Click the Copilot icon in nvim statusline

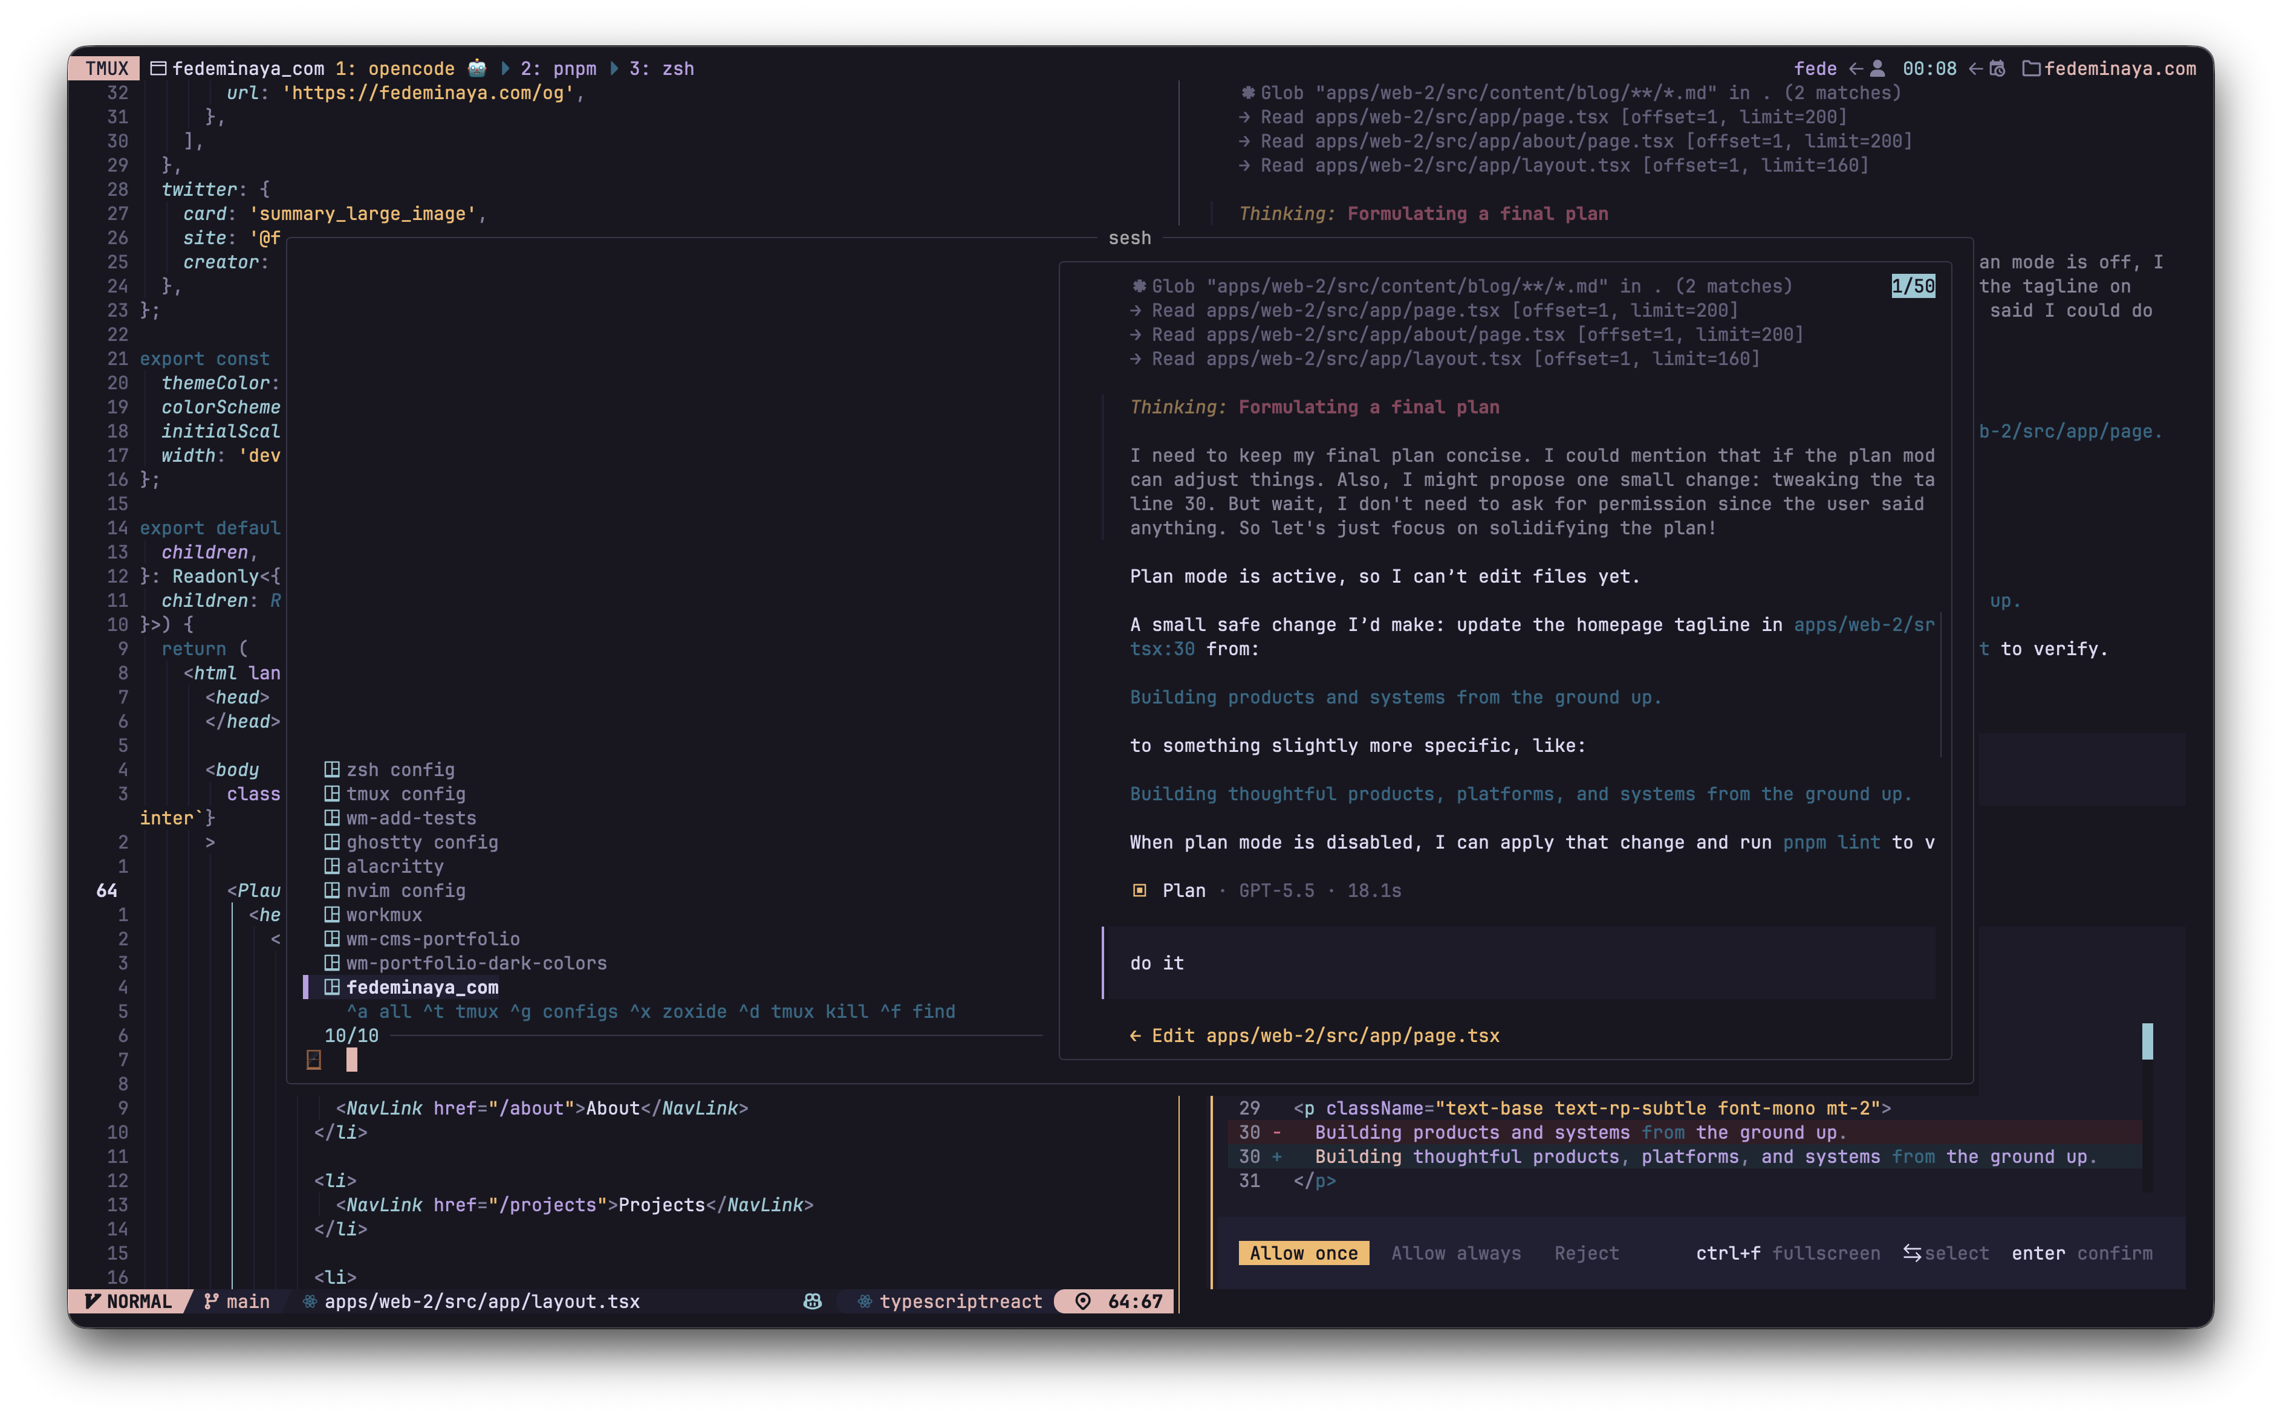[813, 1302]
